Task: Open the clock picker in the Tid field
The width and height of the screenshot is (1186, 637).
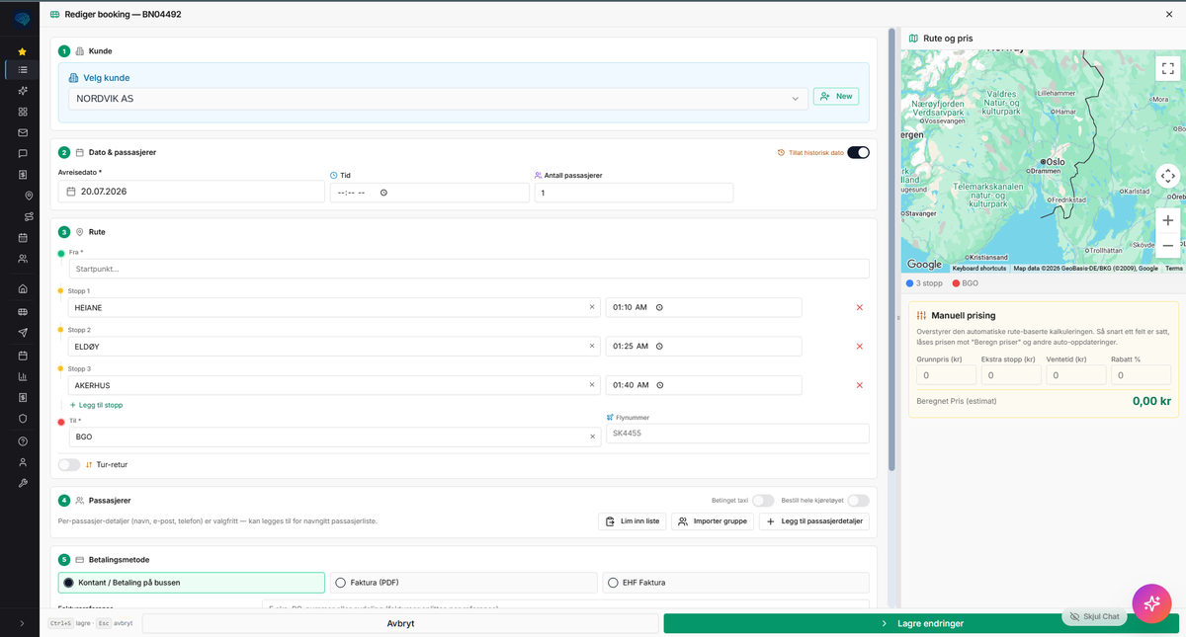Action: click(383, 193)
